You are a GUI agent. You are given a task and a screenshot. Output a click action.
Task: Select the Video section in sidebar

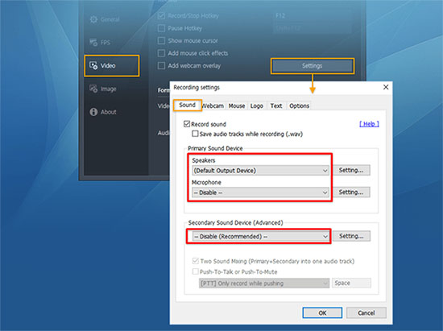pyautogui.click(x=112, y=66)
